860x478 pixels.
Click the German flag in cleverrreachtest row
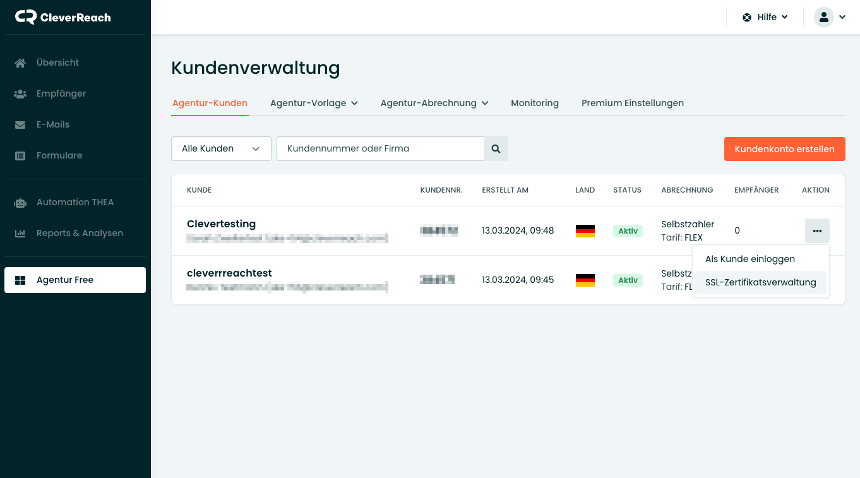pyautogui.click(x=585, y=280)
